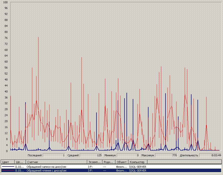Click the Максимум value field showing 770
The height and width of the screenshot is (175, 223).
coord(166,155)
